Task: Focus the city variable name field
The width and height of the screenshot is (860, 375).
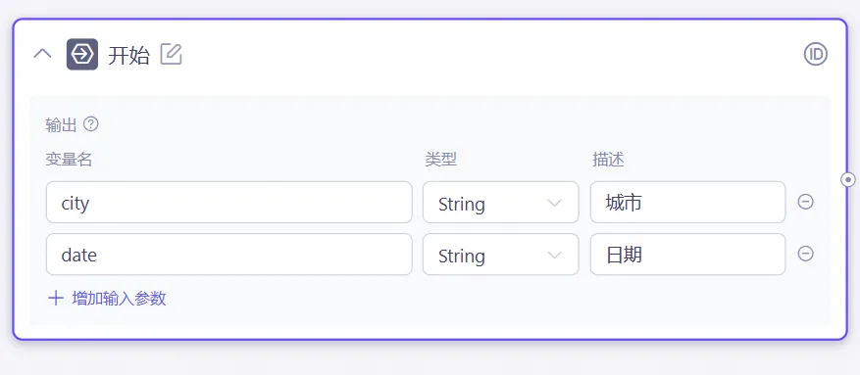Action: [x=229, y=203]
